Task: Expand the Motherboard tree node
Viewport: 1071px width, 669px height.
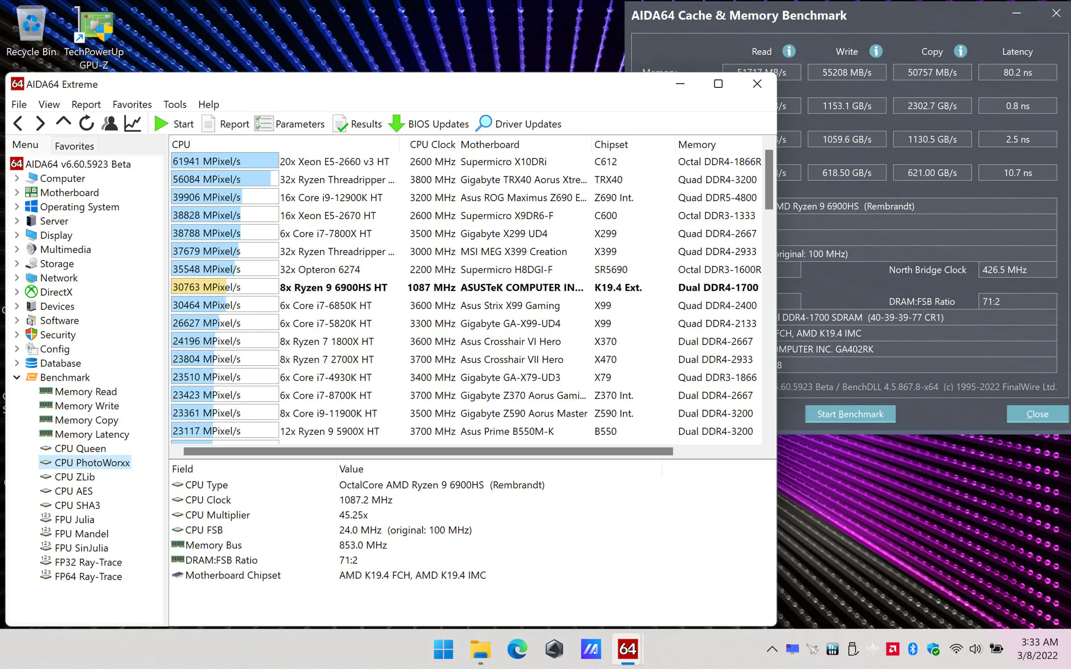Action: 17,192
